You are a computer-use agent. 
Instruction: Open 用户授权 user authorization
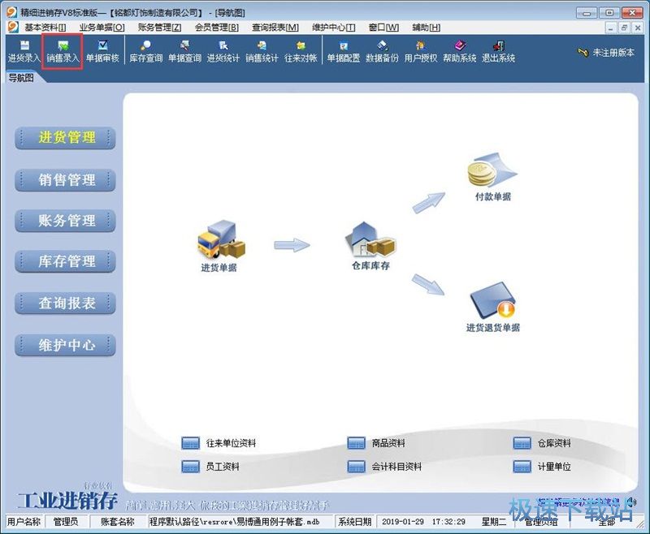(x=422, y=50)
